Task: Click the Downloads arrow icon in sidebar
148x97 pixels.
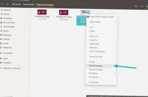Action: [1, 27]
